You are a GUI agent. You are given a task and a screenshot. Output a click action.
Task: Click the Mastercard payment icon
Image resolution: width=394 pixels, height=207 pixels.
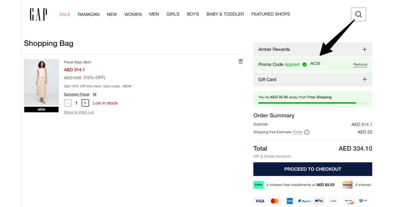pos(275,201)
